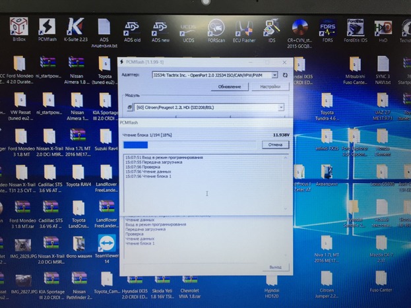Open the IDS desktop shortcut
Viewport: 411px width, 308px height.
(x=272, y=28)
